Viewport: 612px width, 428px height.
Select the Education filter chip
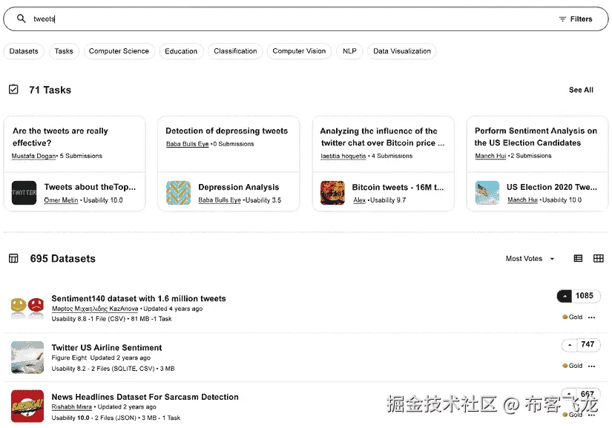click(x=181, y=51)
